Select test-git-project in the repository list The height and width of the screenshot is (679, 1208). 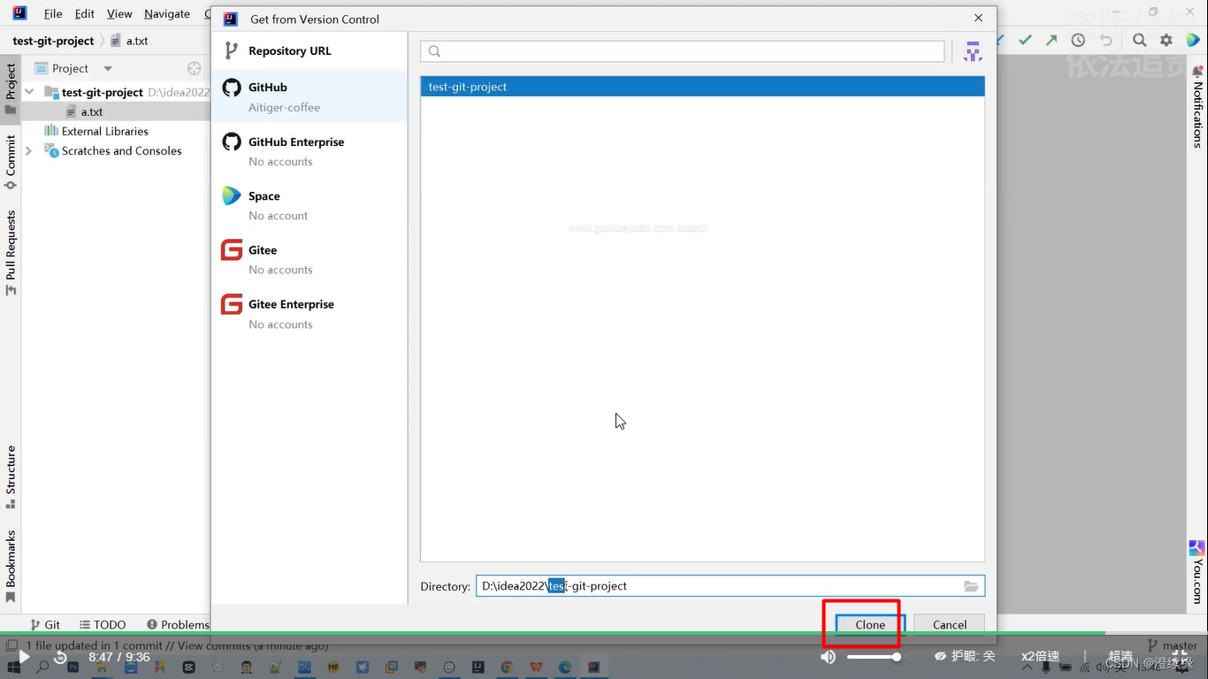[702, 87]
